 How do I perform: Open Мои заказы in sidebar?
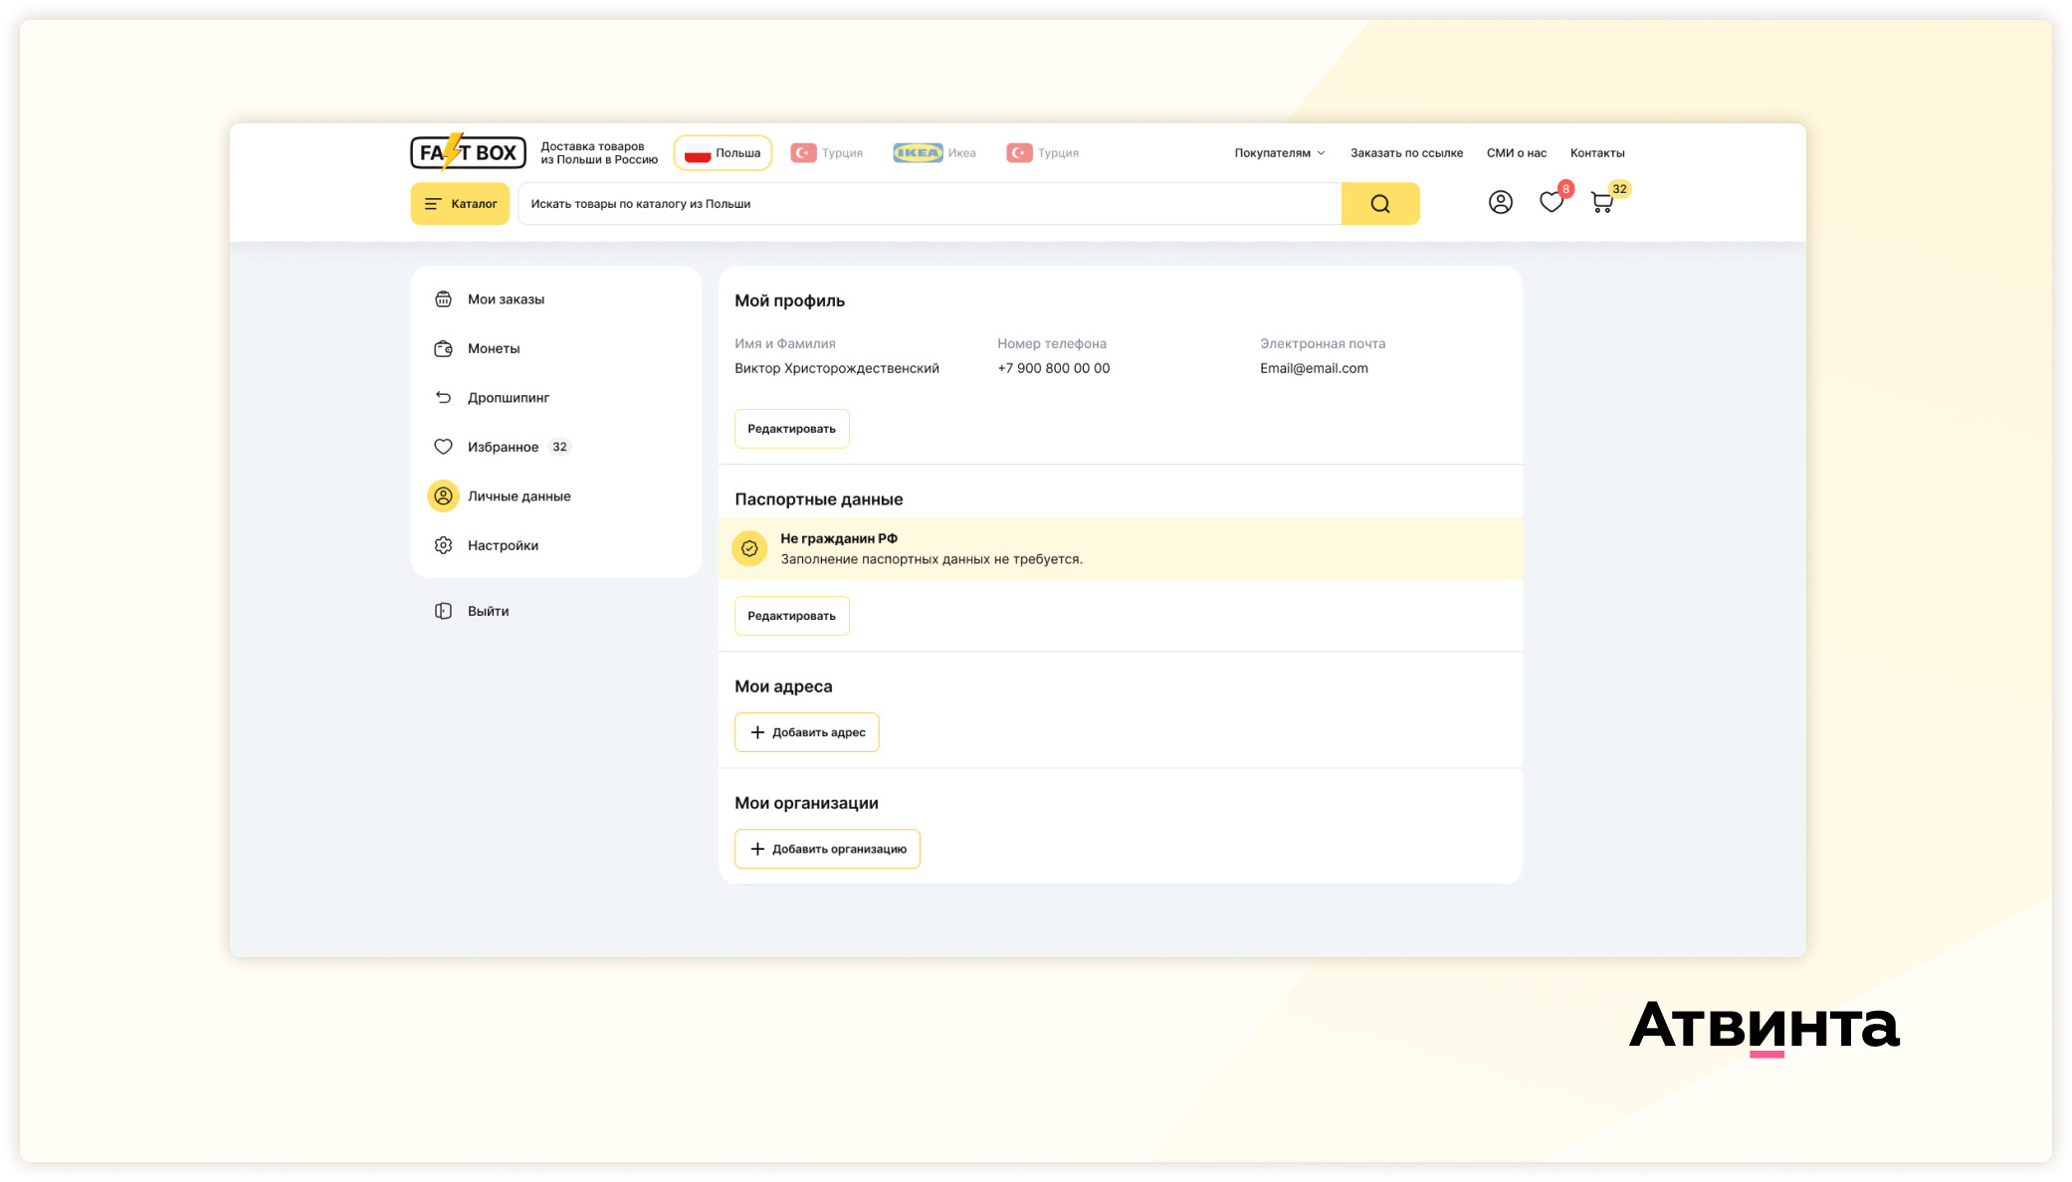506,299
